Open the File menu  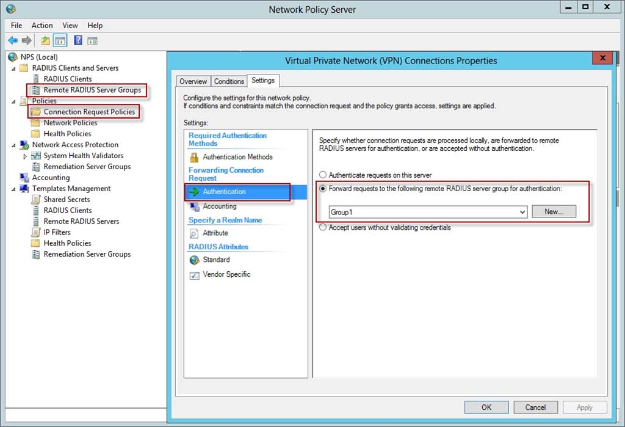click(16, 25)
